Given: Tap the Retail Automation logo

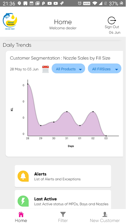Looking at the screenshot, I should point(10,21).
